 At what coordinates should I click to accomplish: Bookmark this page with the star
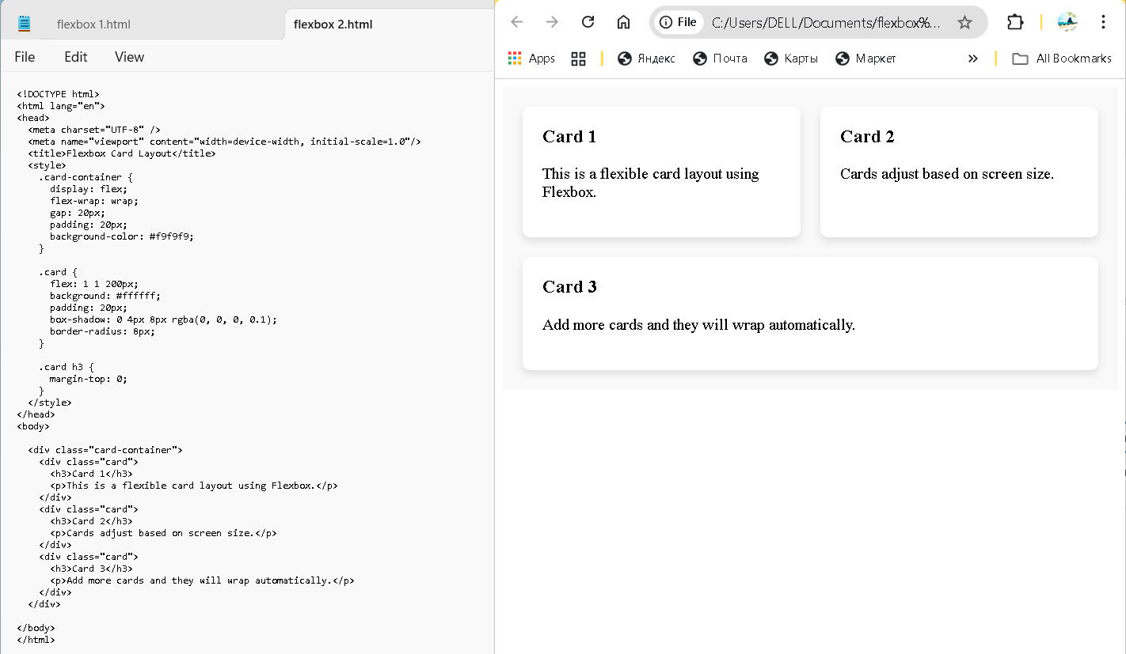pyautogui.click(x=964, y=22)
